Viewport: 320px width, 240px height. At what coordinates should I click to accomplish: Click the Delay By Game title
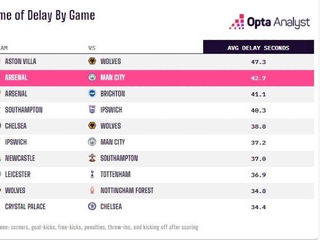coord(48,15)
